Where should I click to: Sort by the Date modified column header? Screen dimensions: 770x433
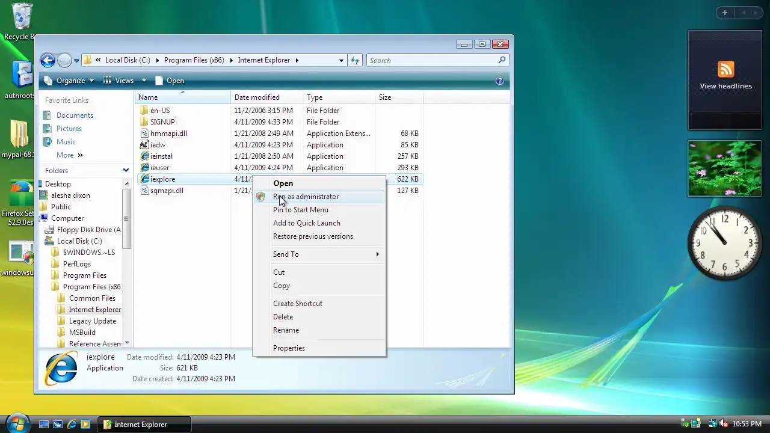[267, 97]
